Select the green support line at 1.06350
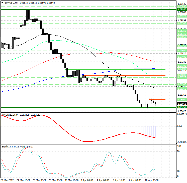Viewport: 187px width, 183px height. tap(132, 89)
